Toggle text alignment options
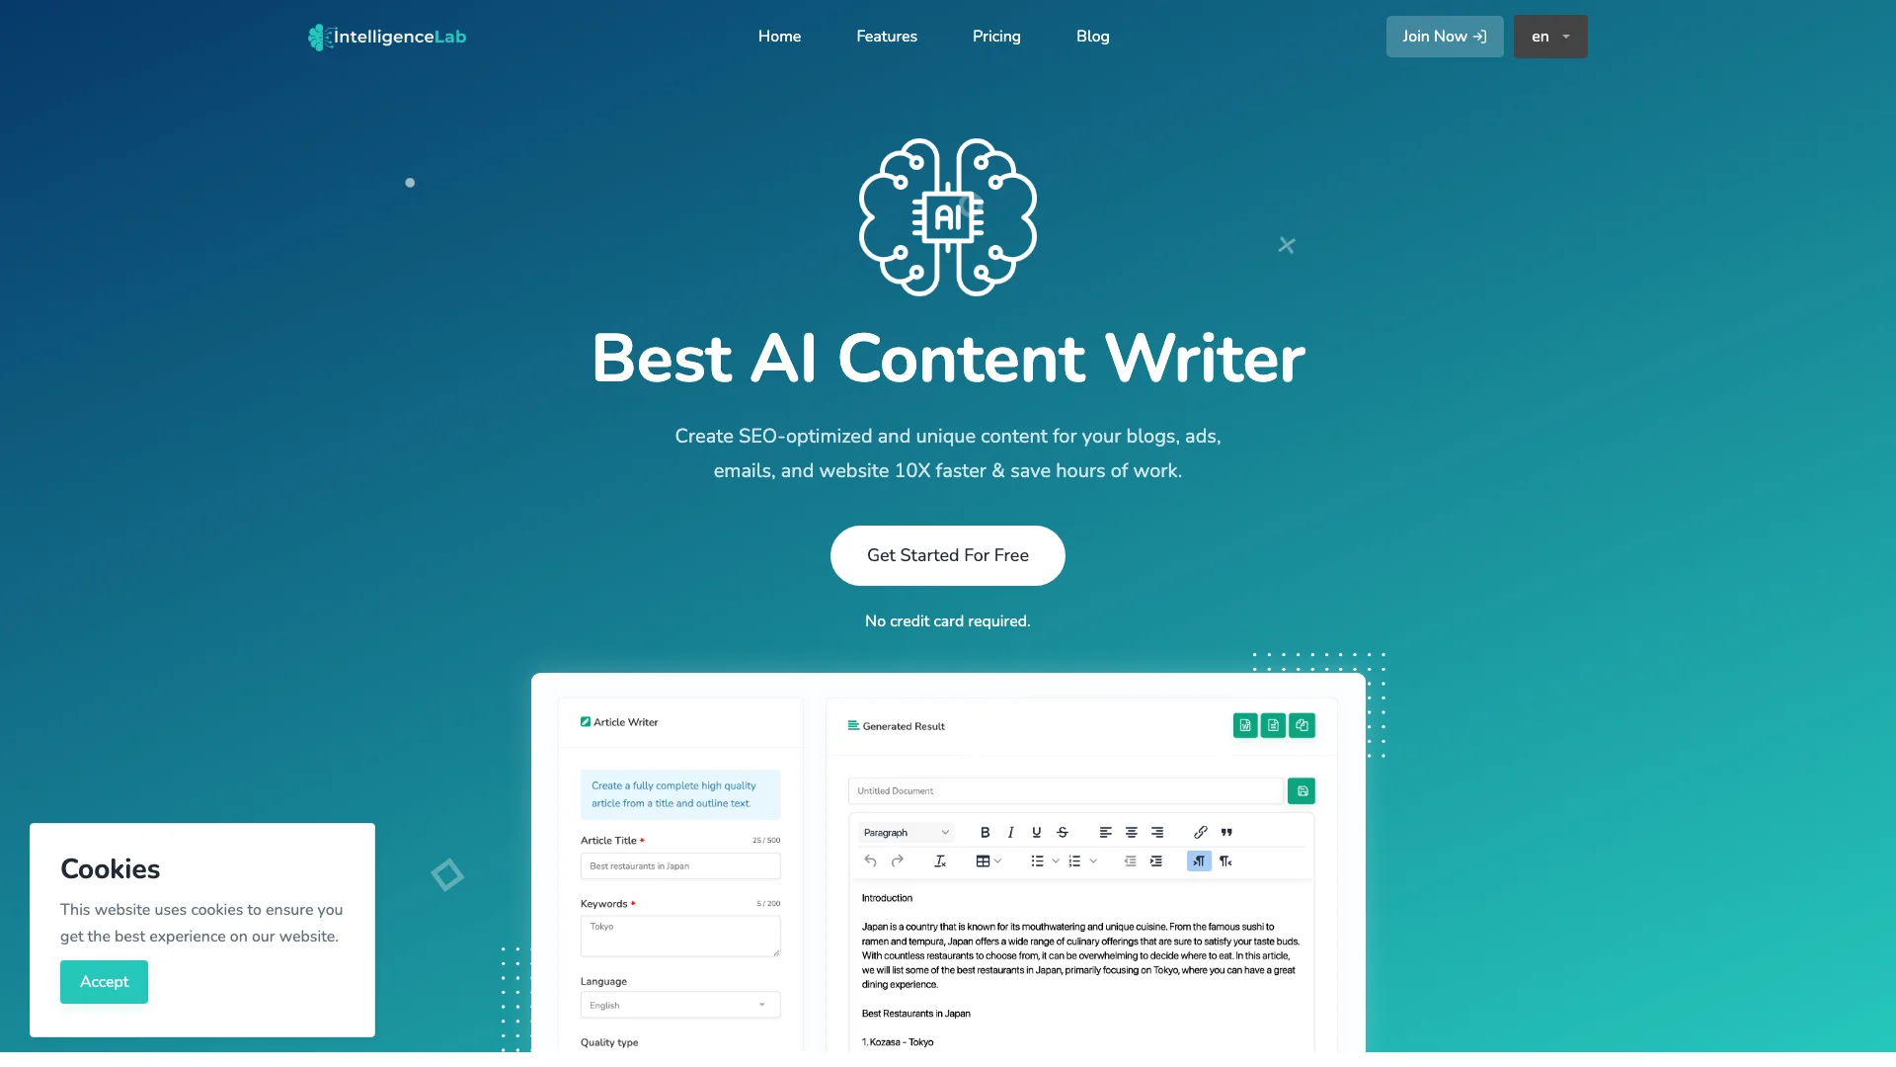 pos(1129,831)
